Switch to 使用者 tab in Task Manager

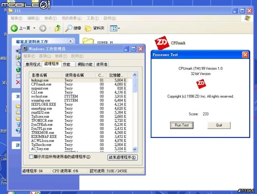click(x=102, y=64)
